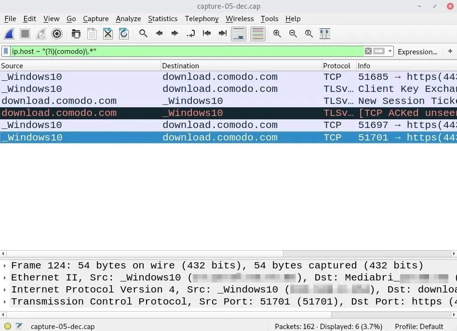This screenshot has width=457, height=331.
Task: Sort by the Destination column header
Action: [241, 66]
